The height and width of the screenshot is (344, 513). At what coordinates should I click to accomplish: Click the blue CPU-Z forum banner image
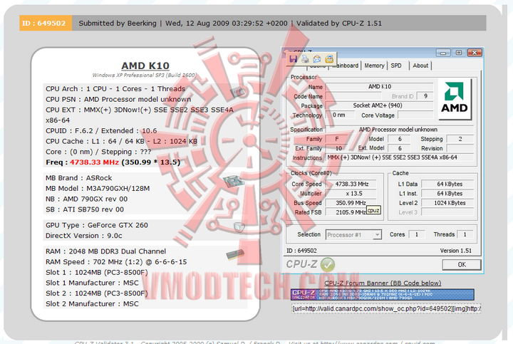coord(383,294)
